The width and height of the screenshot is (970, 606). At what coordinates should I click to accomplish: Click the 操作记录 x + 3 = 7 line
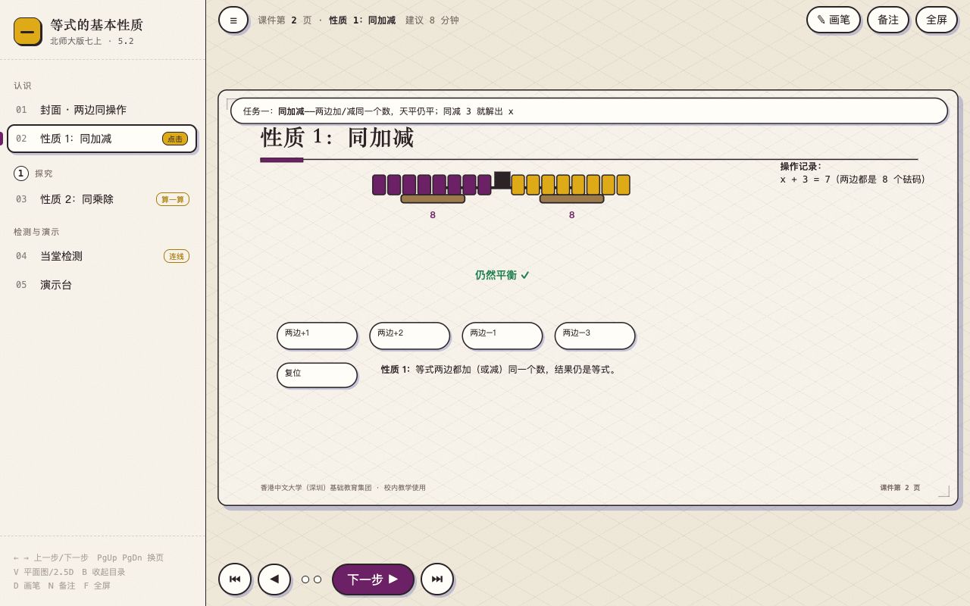pyautogui.click(x=853, y=180)
